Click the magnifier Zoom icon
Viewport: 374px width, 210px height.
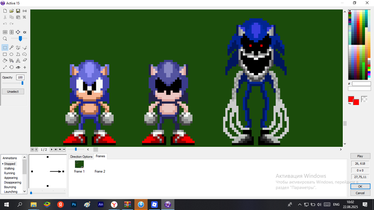tap(5, 39)
